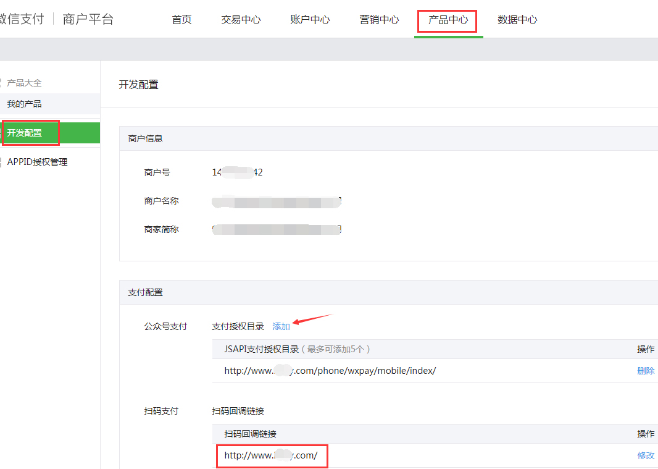The image size is (658, 469).
Task: Select the 产品中心 tab
Action: pos(448,20)
